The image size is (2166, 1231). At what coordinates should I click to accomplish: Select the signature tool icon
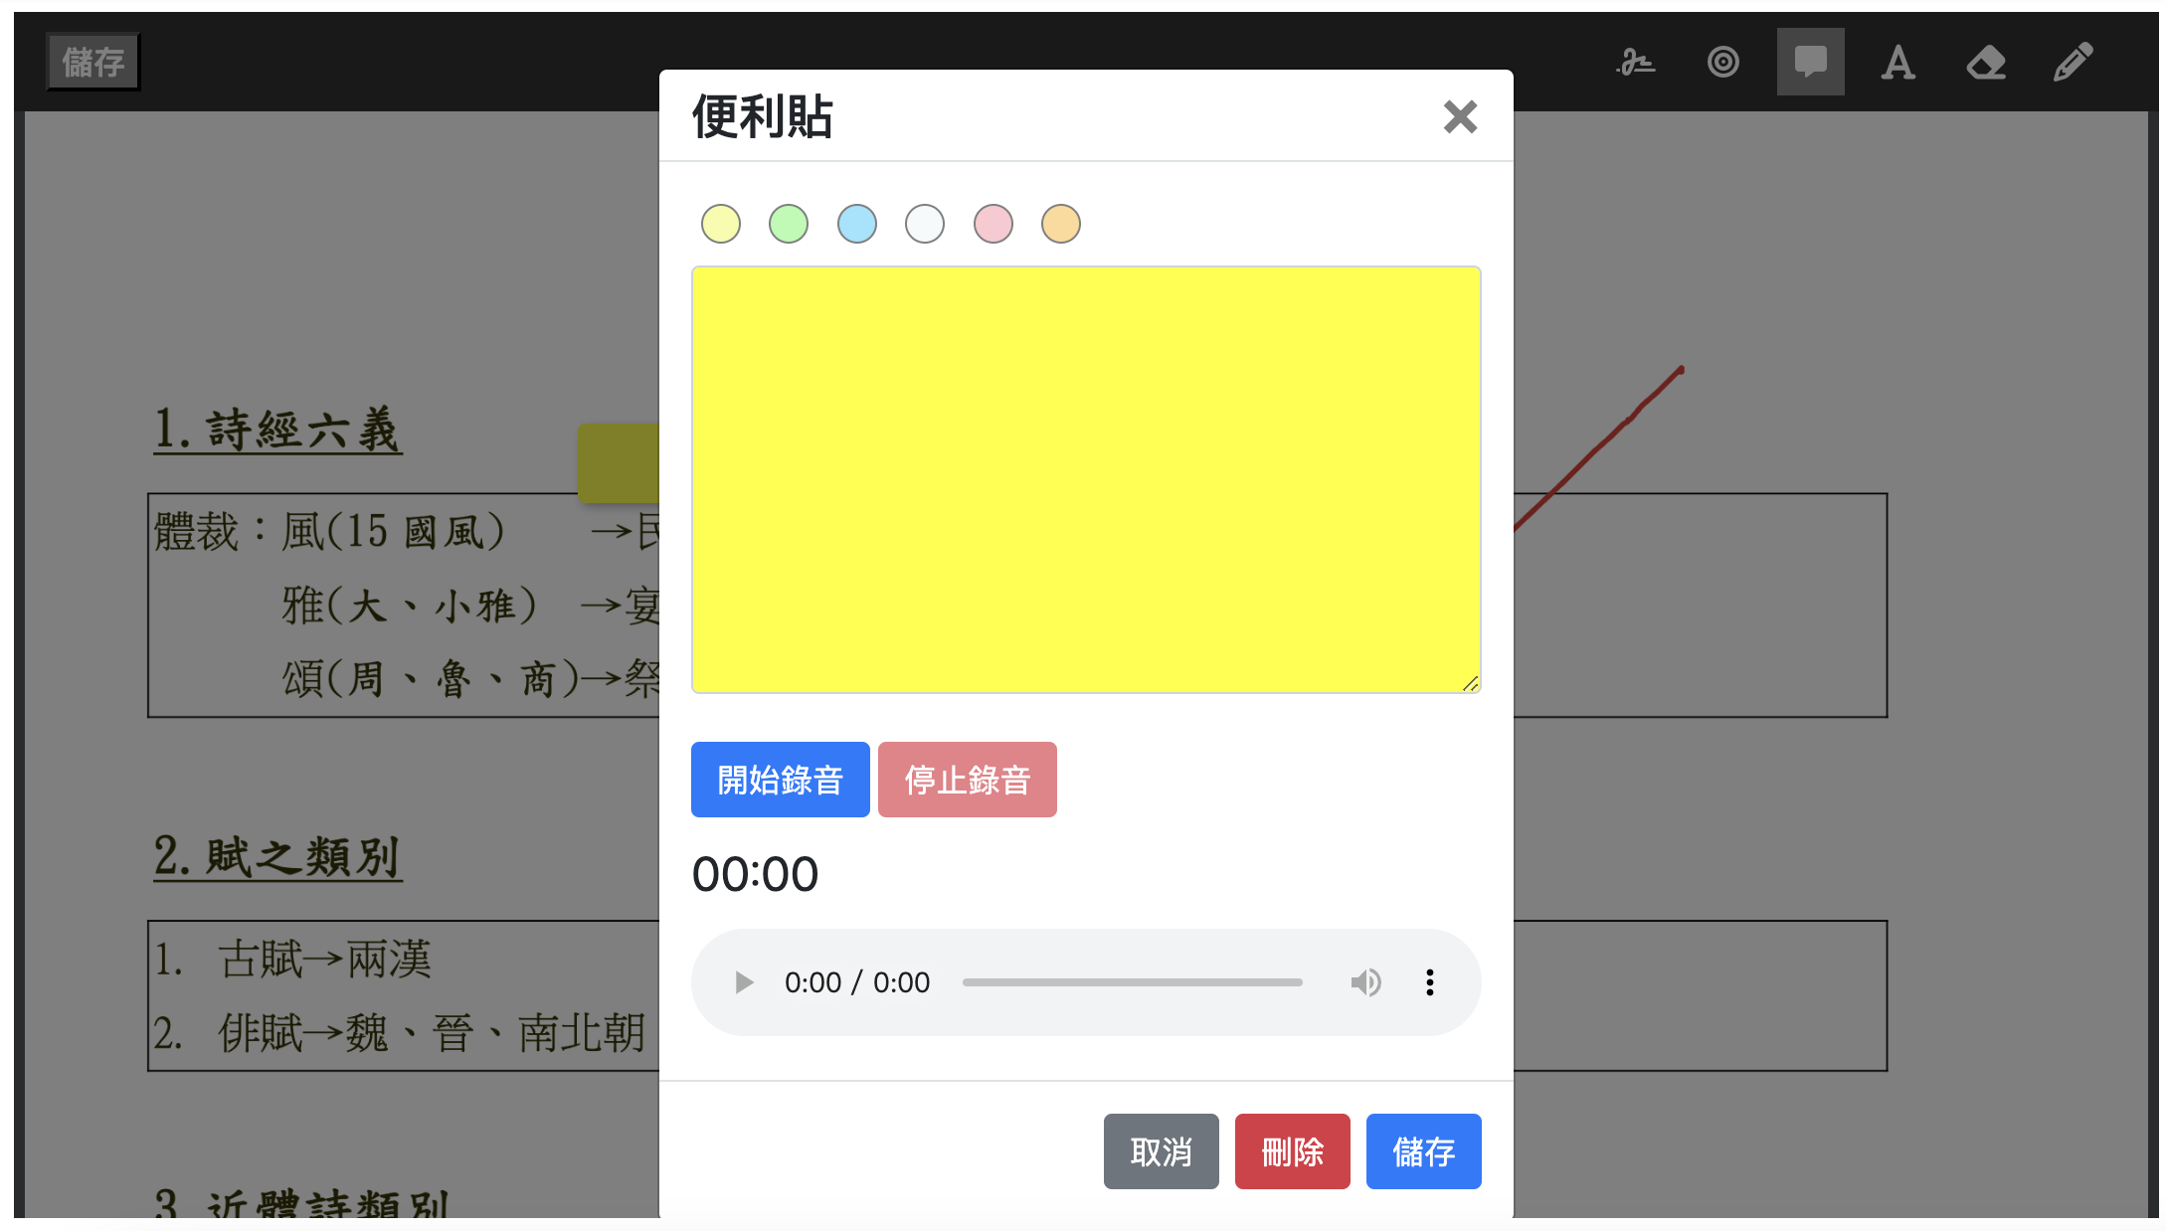[x=1635, y=63]
